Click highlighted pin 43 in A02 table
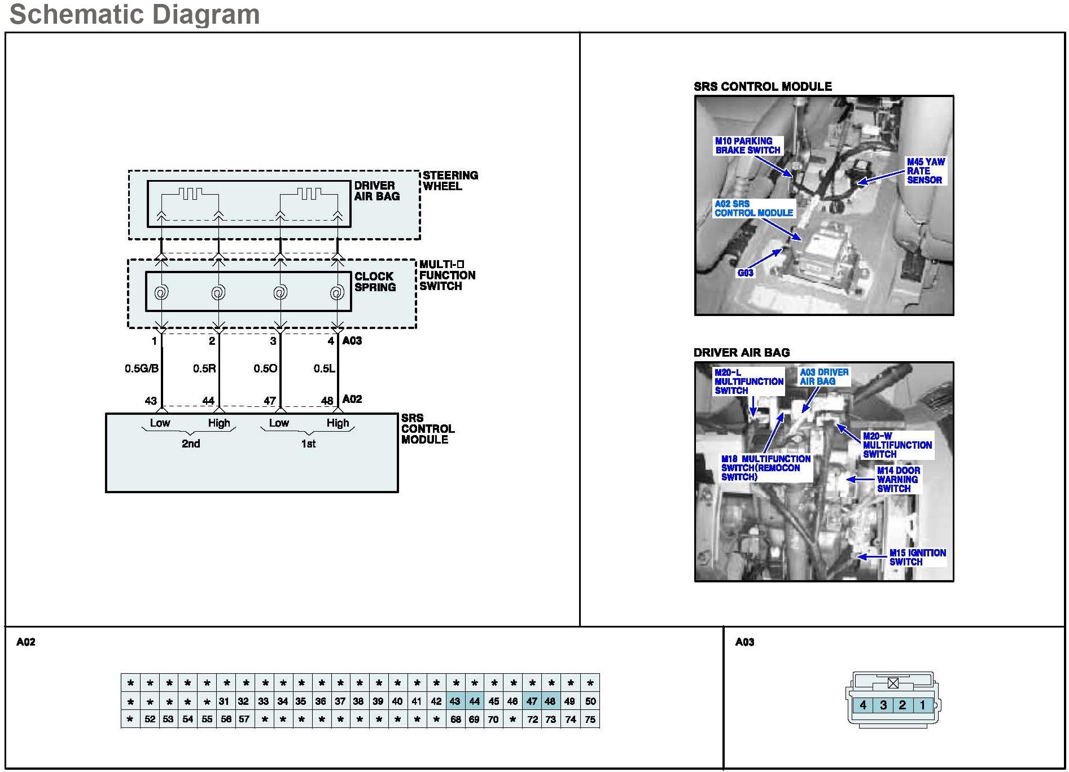Screen dimensions: 1069x772 coord(455,701)
